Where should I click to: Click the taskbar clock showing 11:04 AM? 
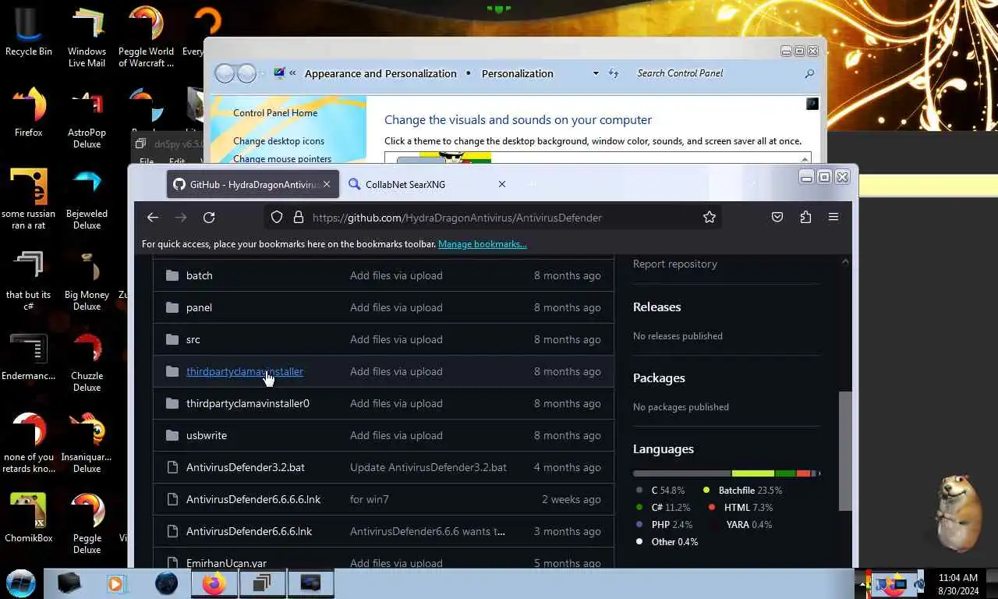[958, 584]
